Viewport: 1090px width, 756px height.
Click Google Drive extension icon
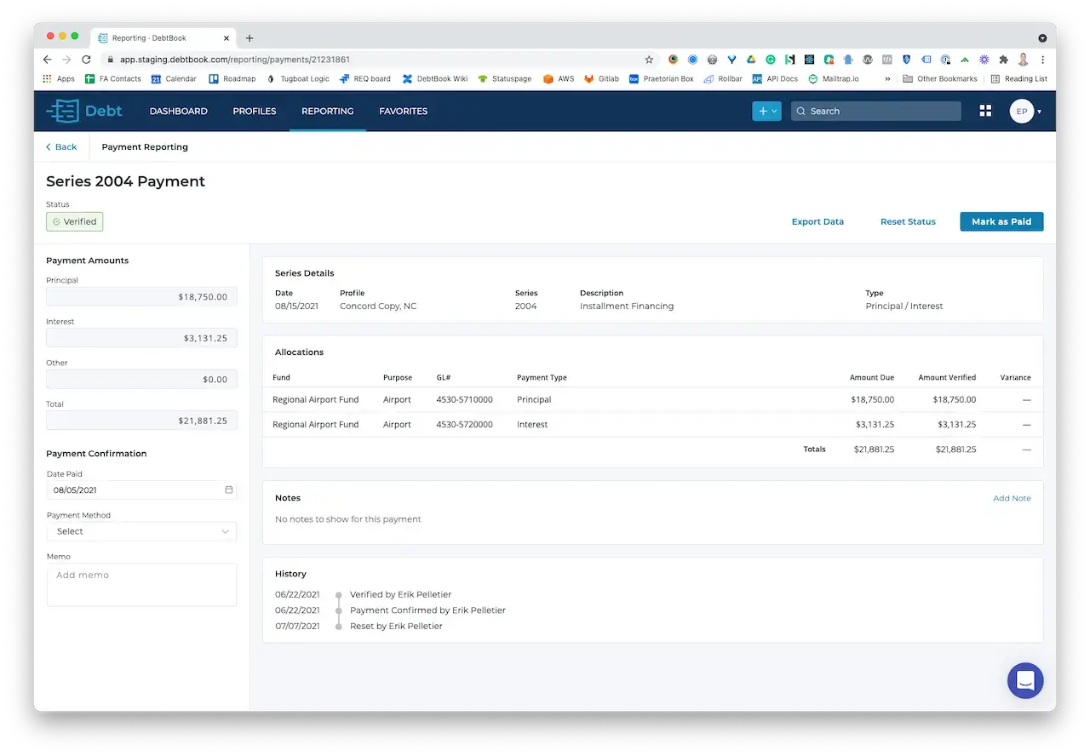[x=751, y=60]
